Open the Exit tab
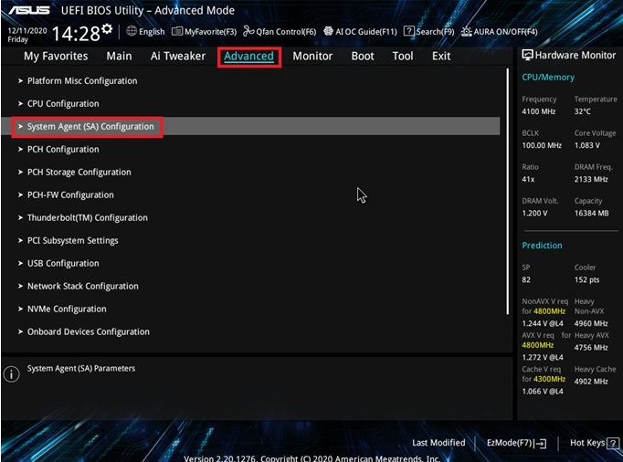Screen dimensions: 623x462 point(441,56)
